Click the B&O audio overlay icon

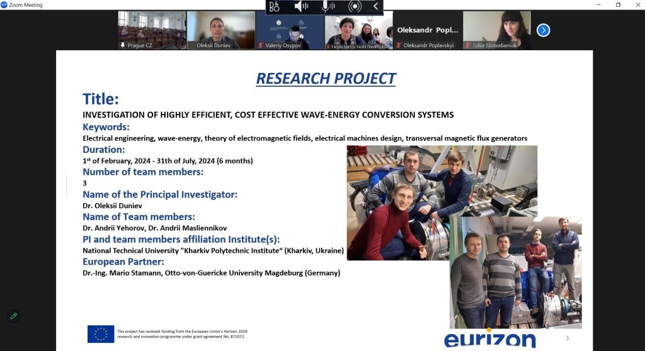pos(275,6)
